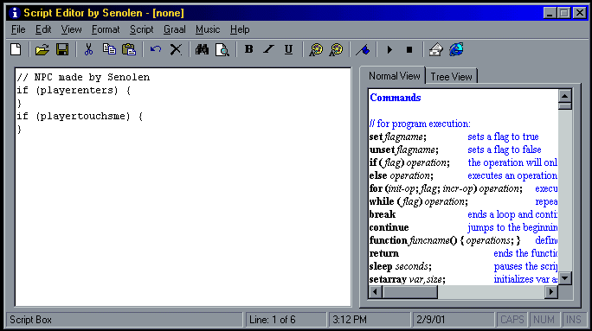
Task: Open the Format menu
Action: point(106,29)
